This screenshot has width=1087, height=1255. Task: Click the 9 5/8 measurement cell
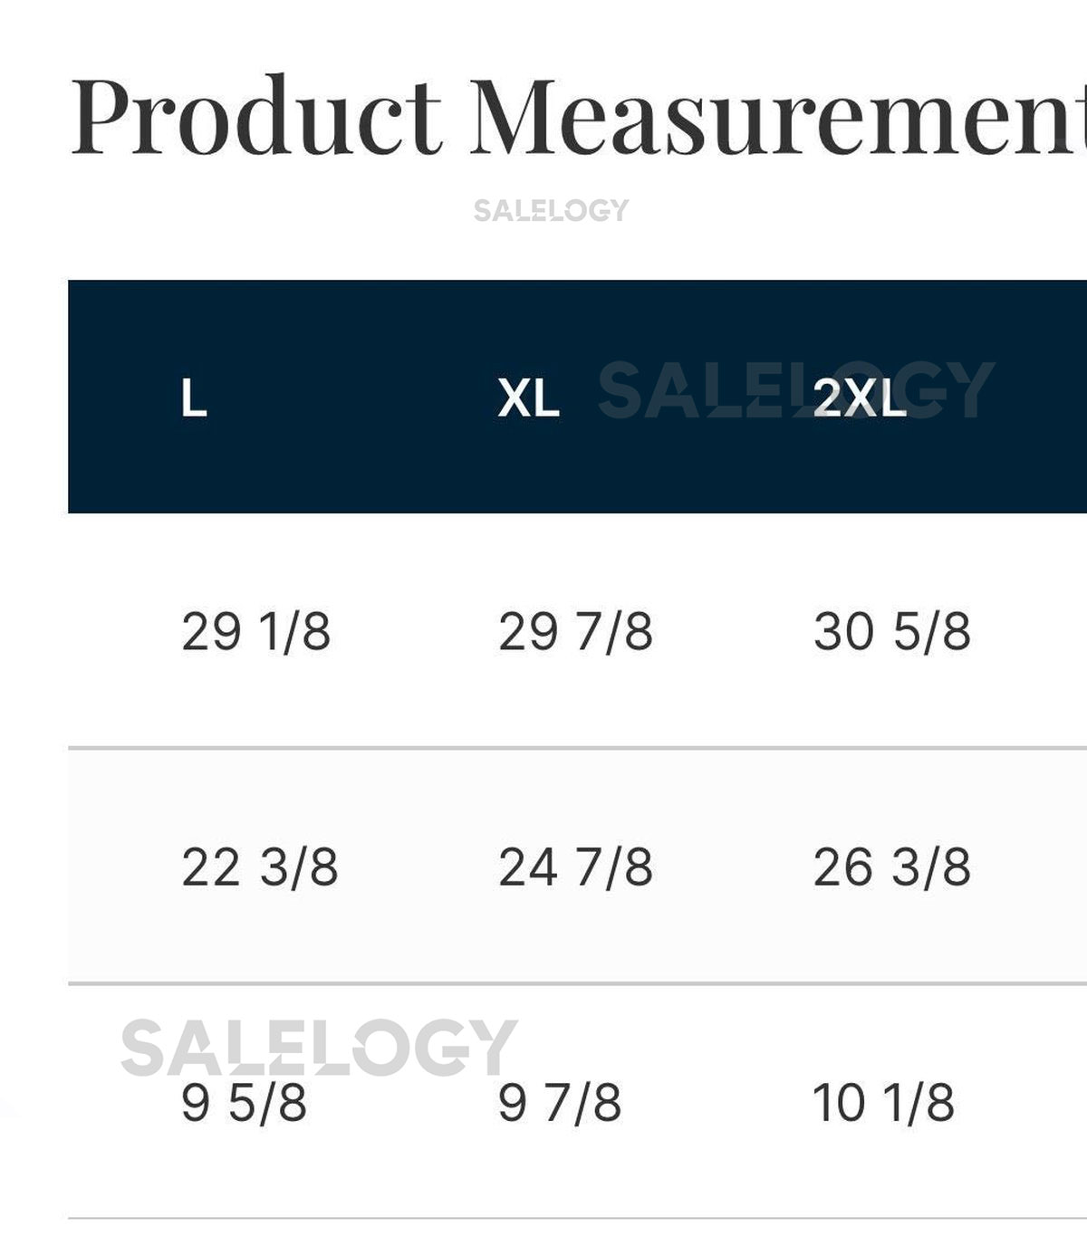pos(244,1103)
